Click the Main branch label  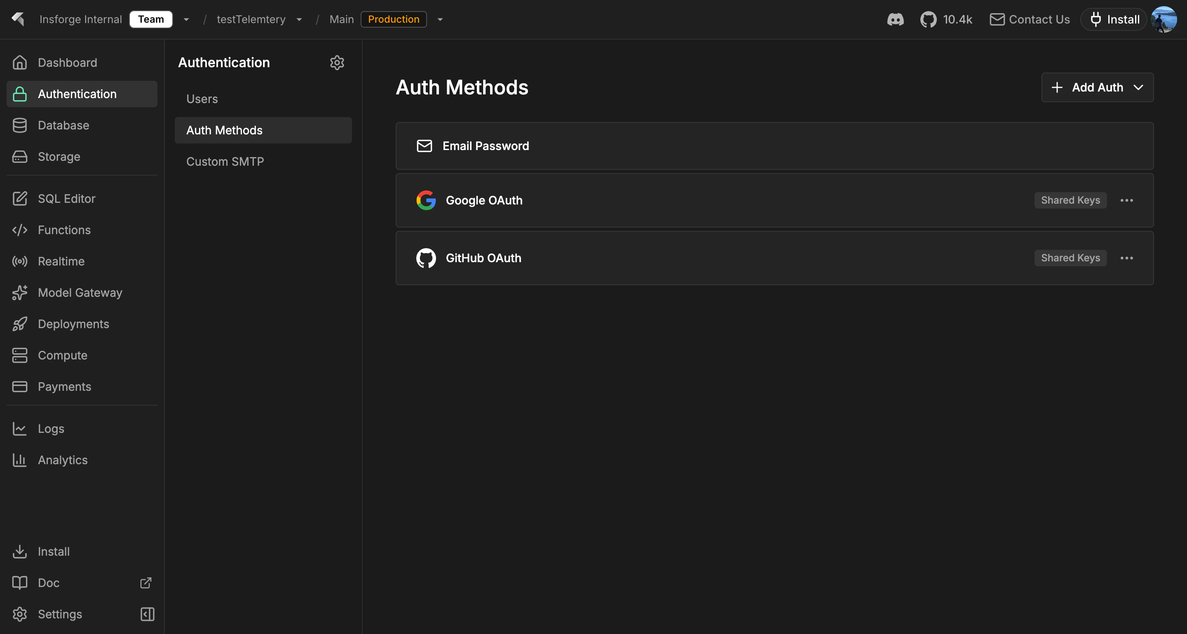(341, 19)
